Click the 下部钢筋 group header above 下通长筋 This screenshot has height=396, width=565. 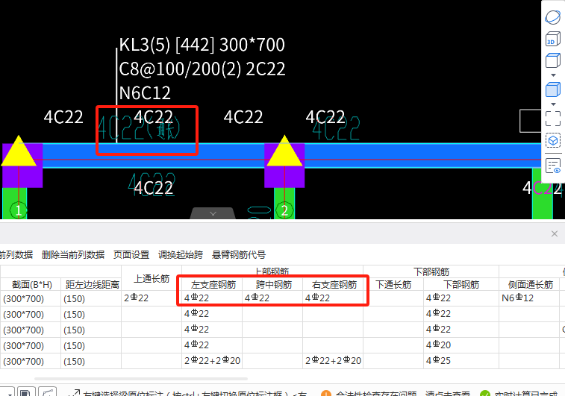click(x=431, y=271)
